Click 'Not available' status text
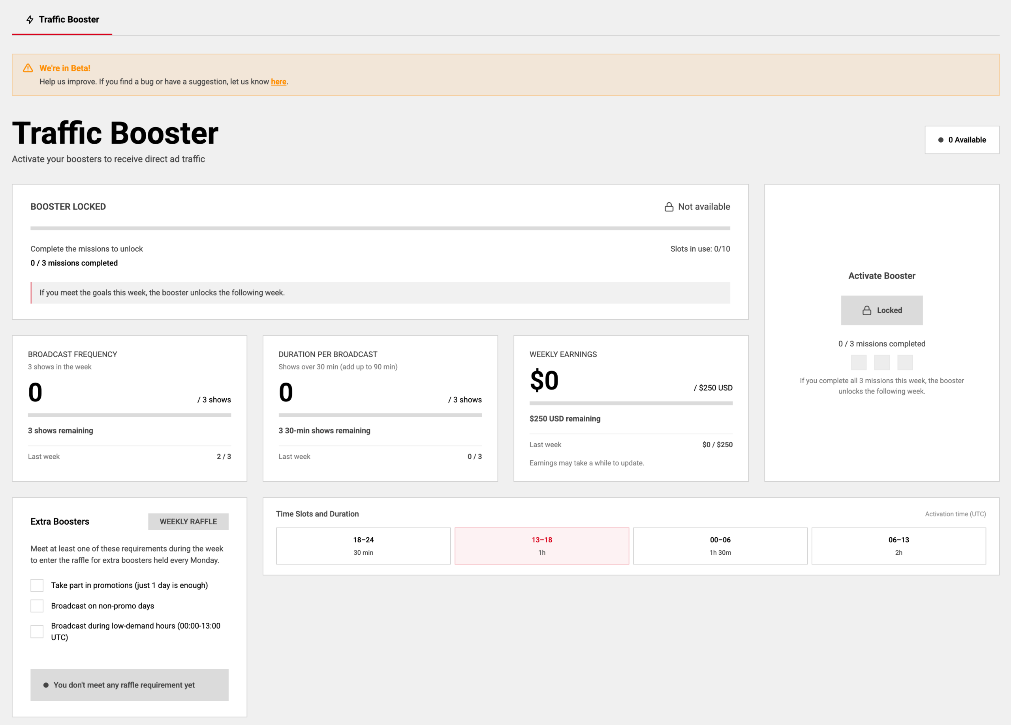The height and width of the screenshot is (725, 1011). [x=704, y=207]
